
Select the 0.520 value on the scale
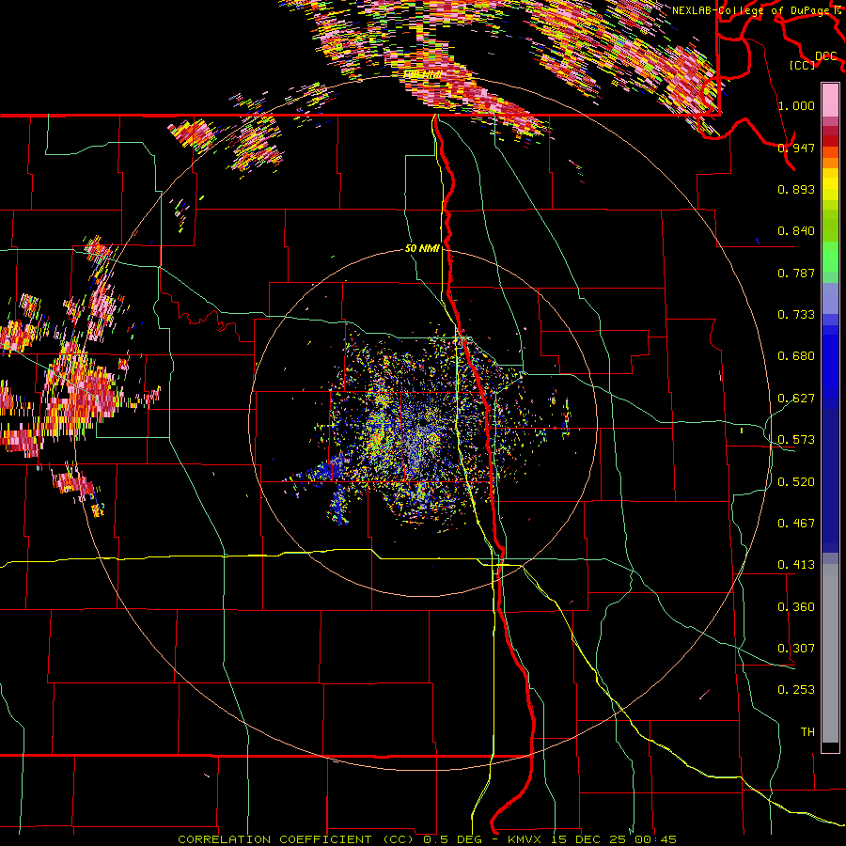[x=796, y=482]
